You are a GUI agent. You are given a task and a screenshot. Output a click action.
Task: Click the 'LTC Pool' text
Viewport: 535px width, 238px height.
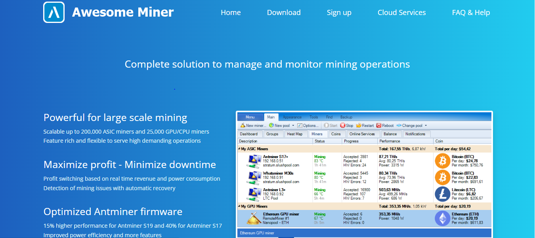coord(271,198)
